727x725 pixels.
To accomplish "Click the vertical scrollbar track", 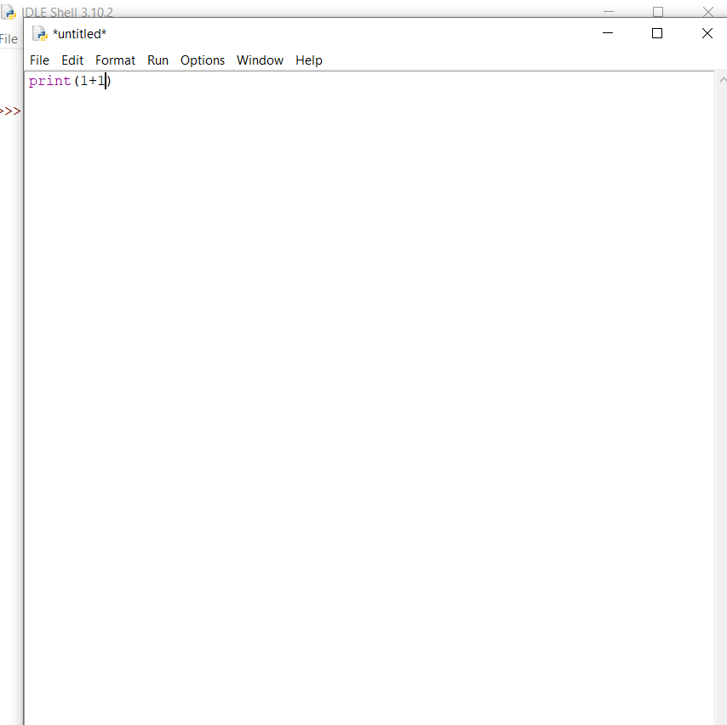I will (x=723, y=340).
